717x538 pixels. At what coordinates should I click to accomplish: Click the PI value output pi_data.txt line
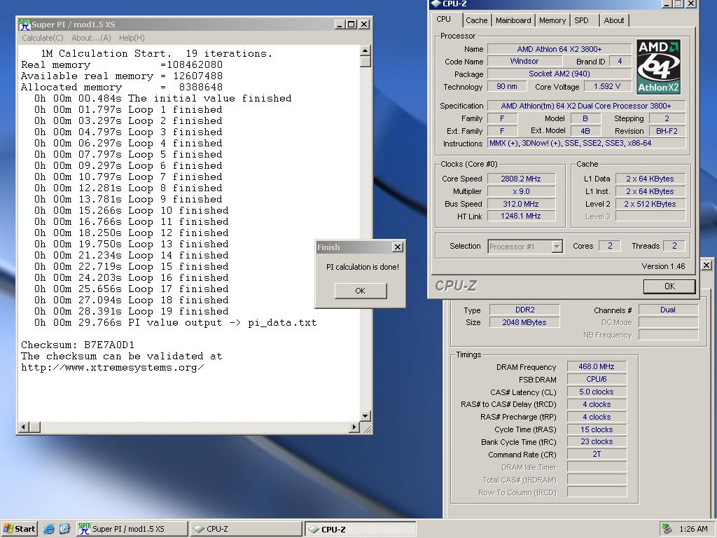coord(175,322)
